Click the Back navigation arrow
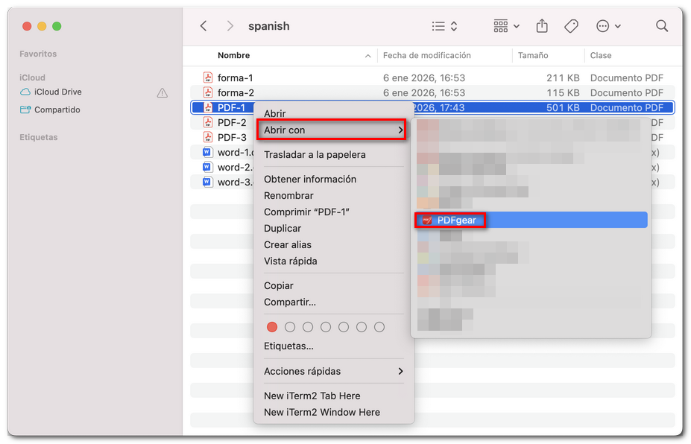Screen dimensions: 691x444 (x=203, y=25)
